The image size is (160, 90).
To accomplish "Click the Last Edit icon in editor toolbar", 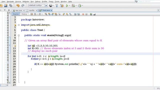I will tap(32, 14).
